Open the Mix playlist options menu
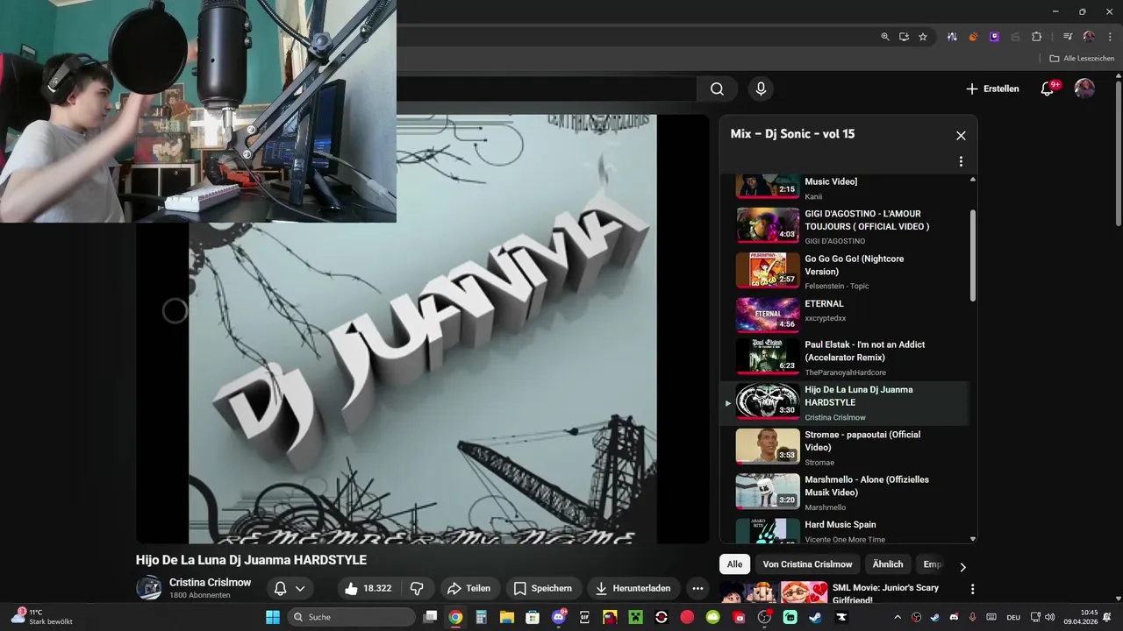The height and width of the screenshot is (631, 1123). (x=961, y=161)
